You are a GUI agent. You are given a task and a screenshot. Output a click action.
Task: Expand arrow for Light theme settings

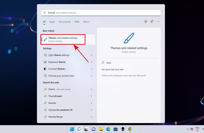coord(91,55)
